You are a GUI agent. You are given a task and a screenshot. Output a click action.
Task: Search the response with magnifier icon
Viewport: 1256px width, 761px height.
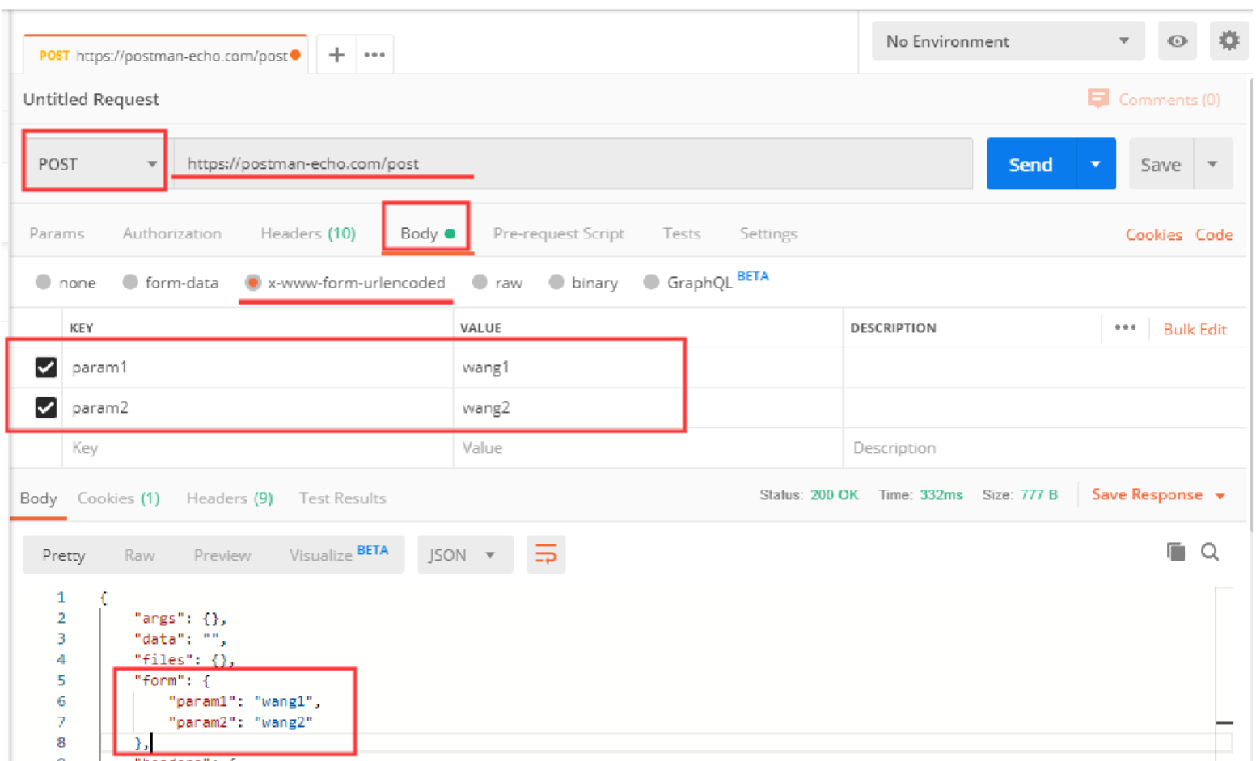[x=1210, y=552]
